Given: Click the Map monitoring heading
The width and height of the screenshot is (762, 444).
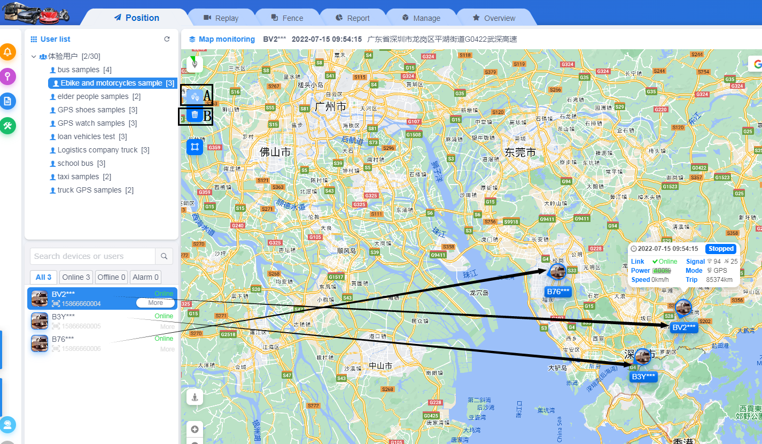Looking at the screenshot, I should [x=227, y=39].
